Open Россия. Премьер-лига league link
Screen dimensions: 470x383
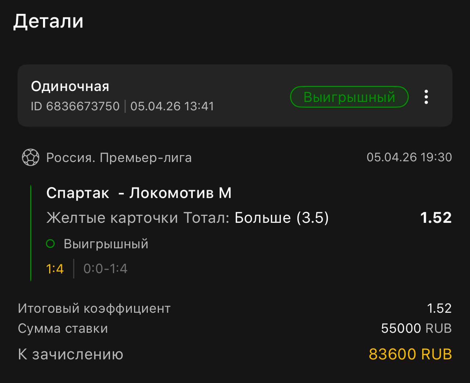coord(119,158)
